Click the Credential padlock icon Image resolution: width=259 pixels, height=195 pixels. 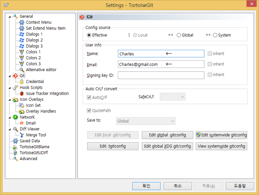(x=22, y=82)
